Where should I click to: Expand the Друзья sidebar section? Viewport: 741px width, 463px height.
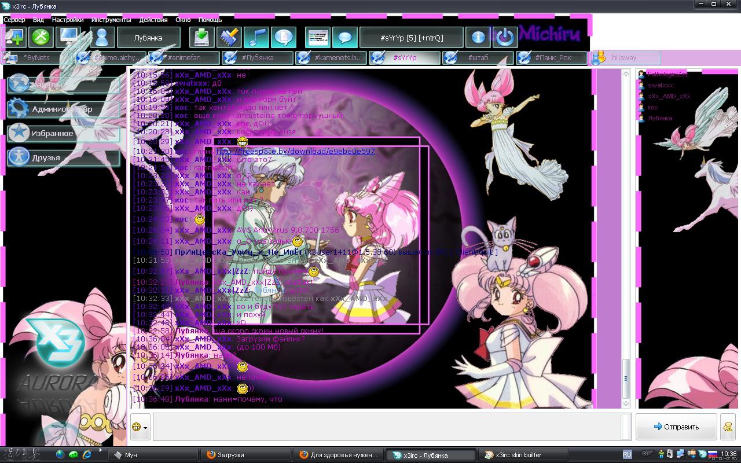pos(64,157)
